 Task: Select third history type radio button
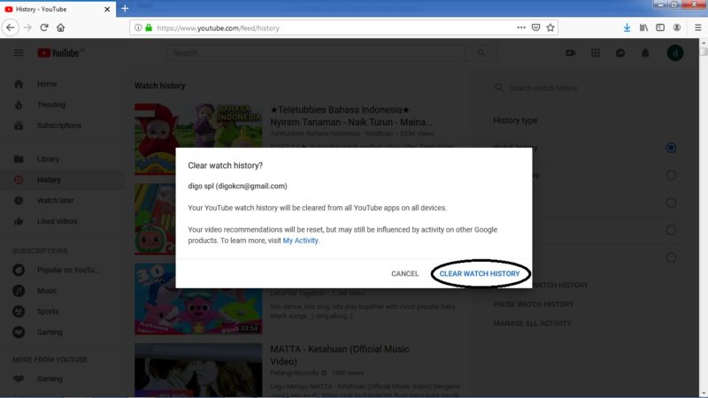coord(671,203)
